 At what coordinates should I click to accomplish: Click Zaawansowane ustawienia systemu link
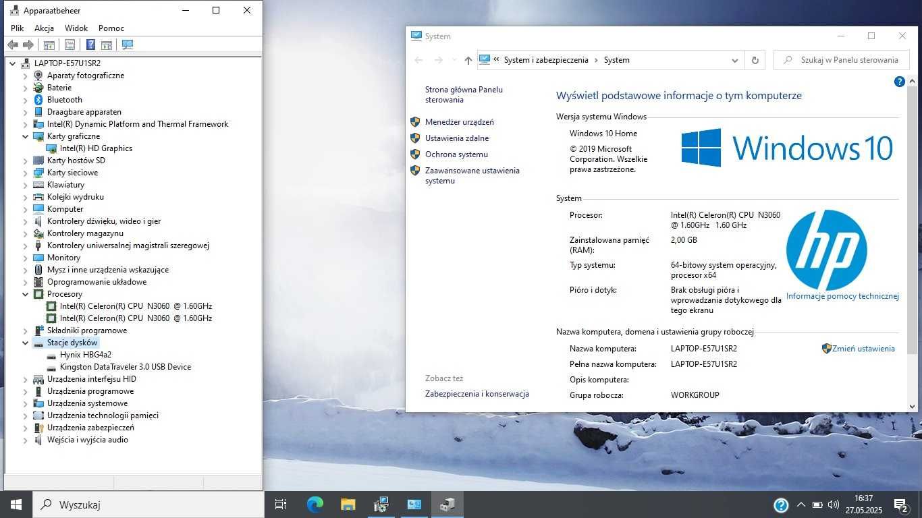472,175
